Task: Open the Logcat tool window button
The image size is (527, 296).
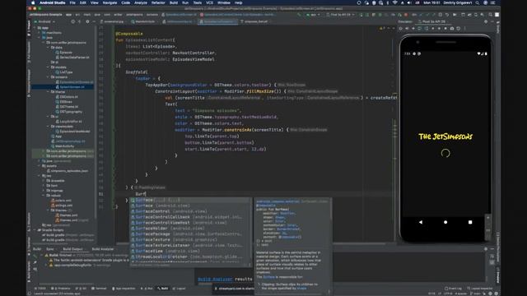Action: pyautogui.click(x=180, y=289)
